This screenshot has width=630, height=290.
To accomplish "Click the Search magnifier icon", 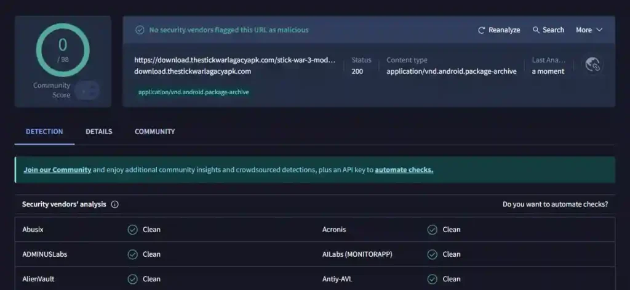I will click(x=536, y=30).
